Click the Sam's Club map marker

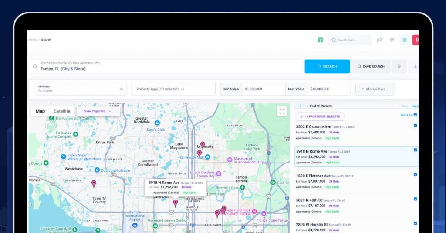(157, 123)
